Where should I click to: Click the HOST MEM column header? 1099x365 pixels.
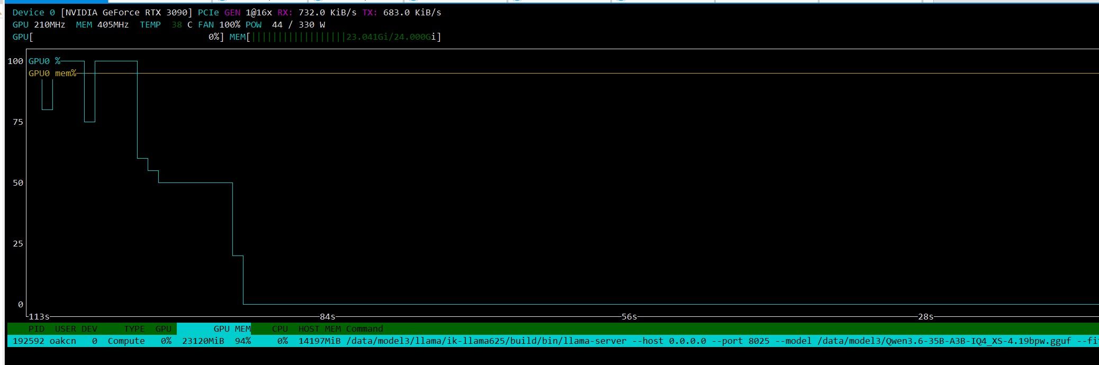coord(320,329)
